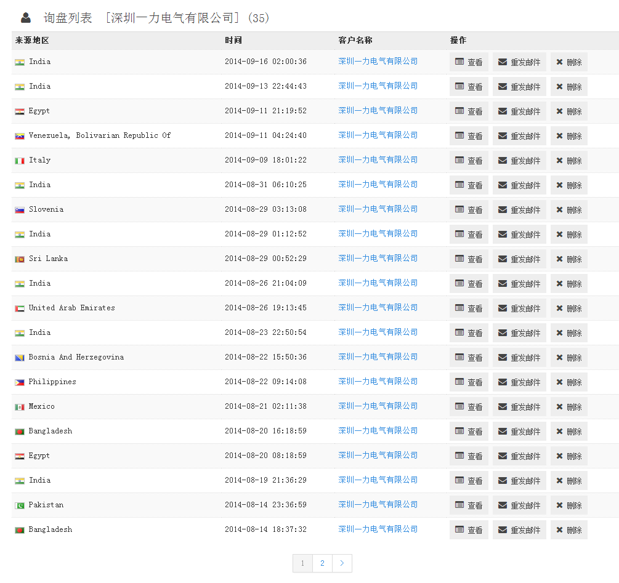Go to page 2 of inquiries

pyautogui.click(x=322, y=563)
